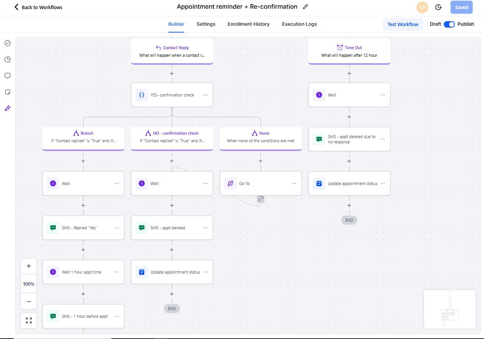Zoom out with the minus button
This screenshot has width=484, height=339.
29,302
